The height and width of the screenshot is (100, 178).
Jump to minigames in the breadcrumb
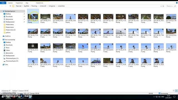point(52,6)
